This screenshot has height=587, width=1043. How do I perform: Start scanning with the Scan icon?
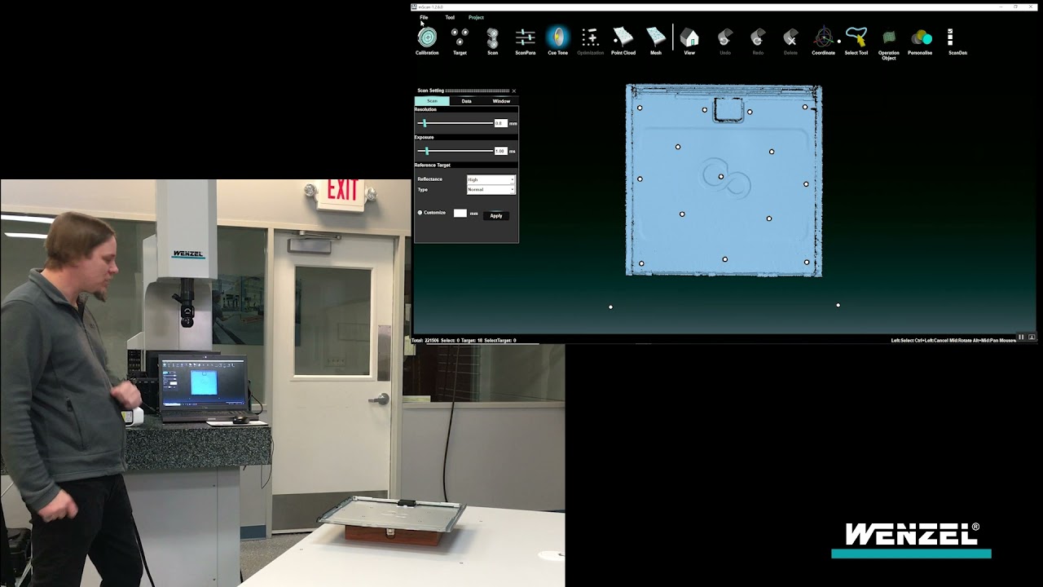coord(492,38)
